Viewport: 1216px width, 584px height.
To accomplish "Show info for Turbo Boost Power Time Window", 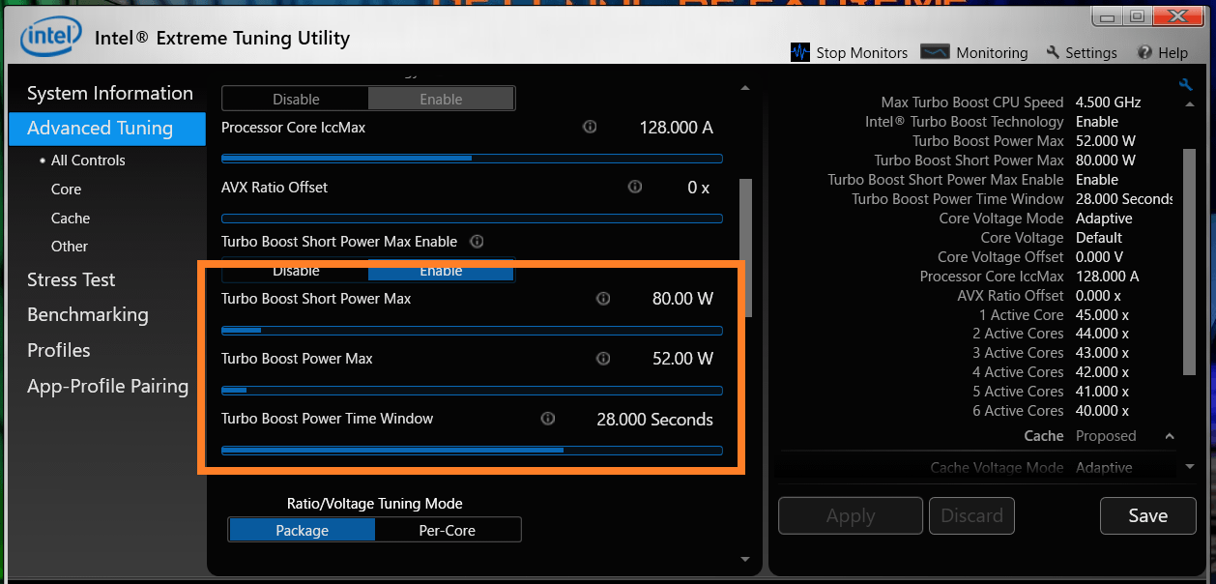I will 548,419.
